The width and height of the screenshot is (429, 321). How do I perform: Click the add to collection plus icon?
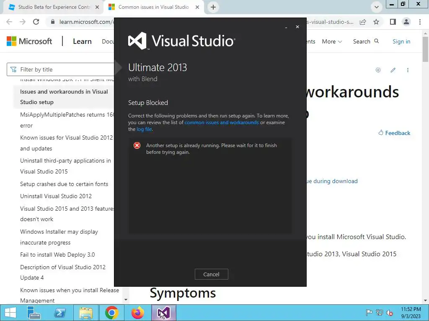tap(378, 70)
